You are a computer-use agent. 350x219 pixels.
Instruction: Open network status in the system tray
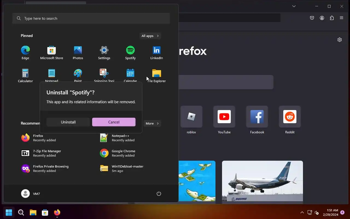pyautogui.click(x=310, y=212)
